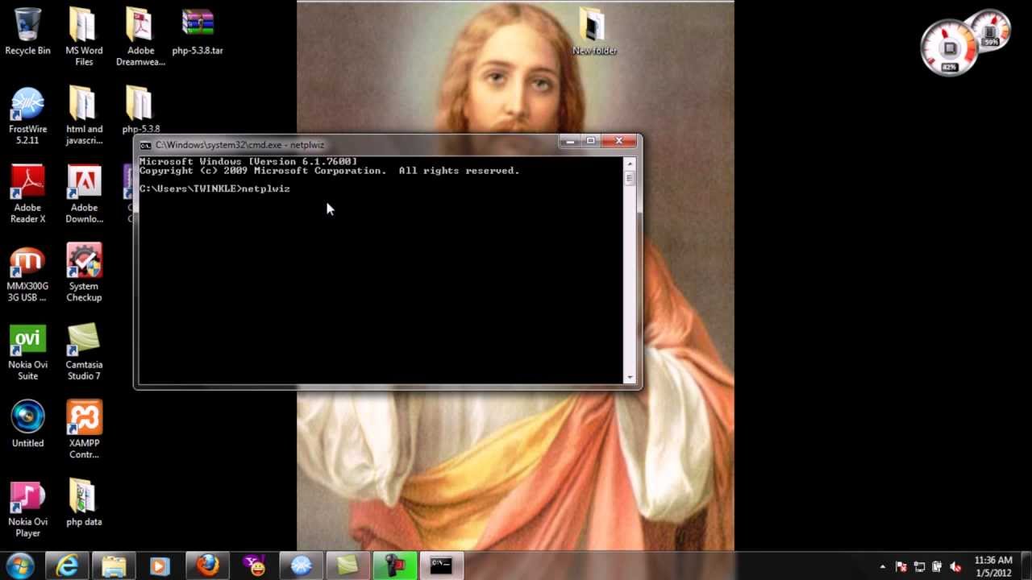Select the System Checkup shortcut
1032x580 pixels.
[x=84, y=273]
